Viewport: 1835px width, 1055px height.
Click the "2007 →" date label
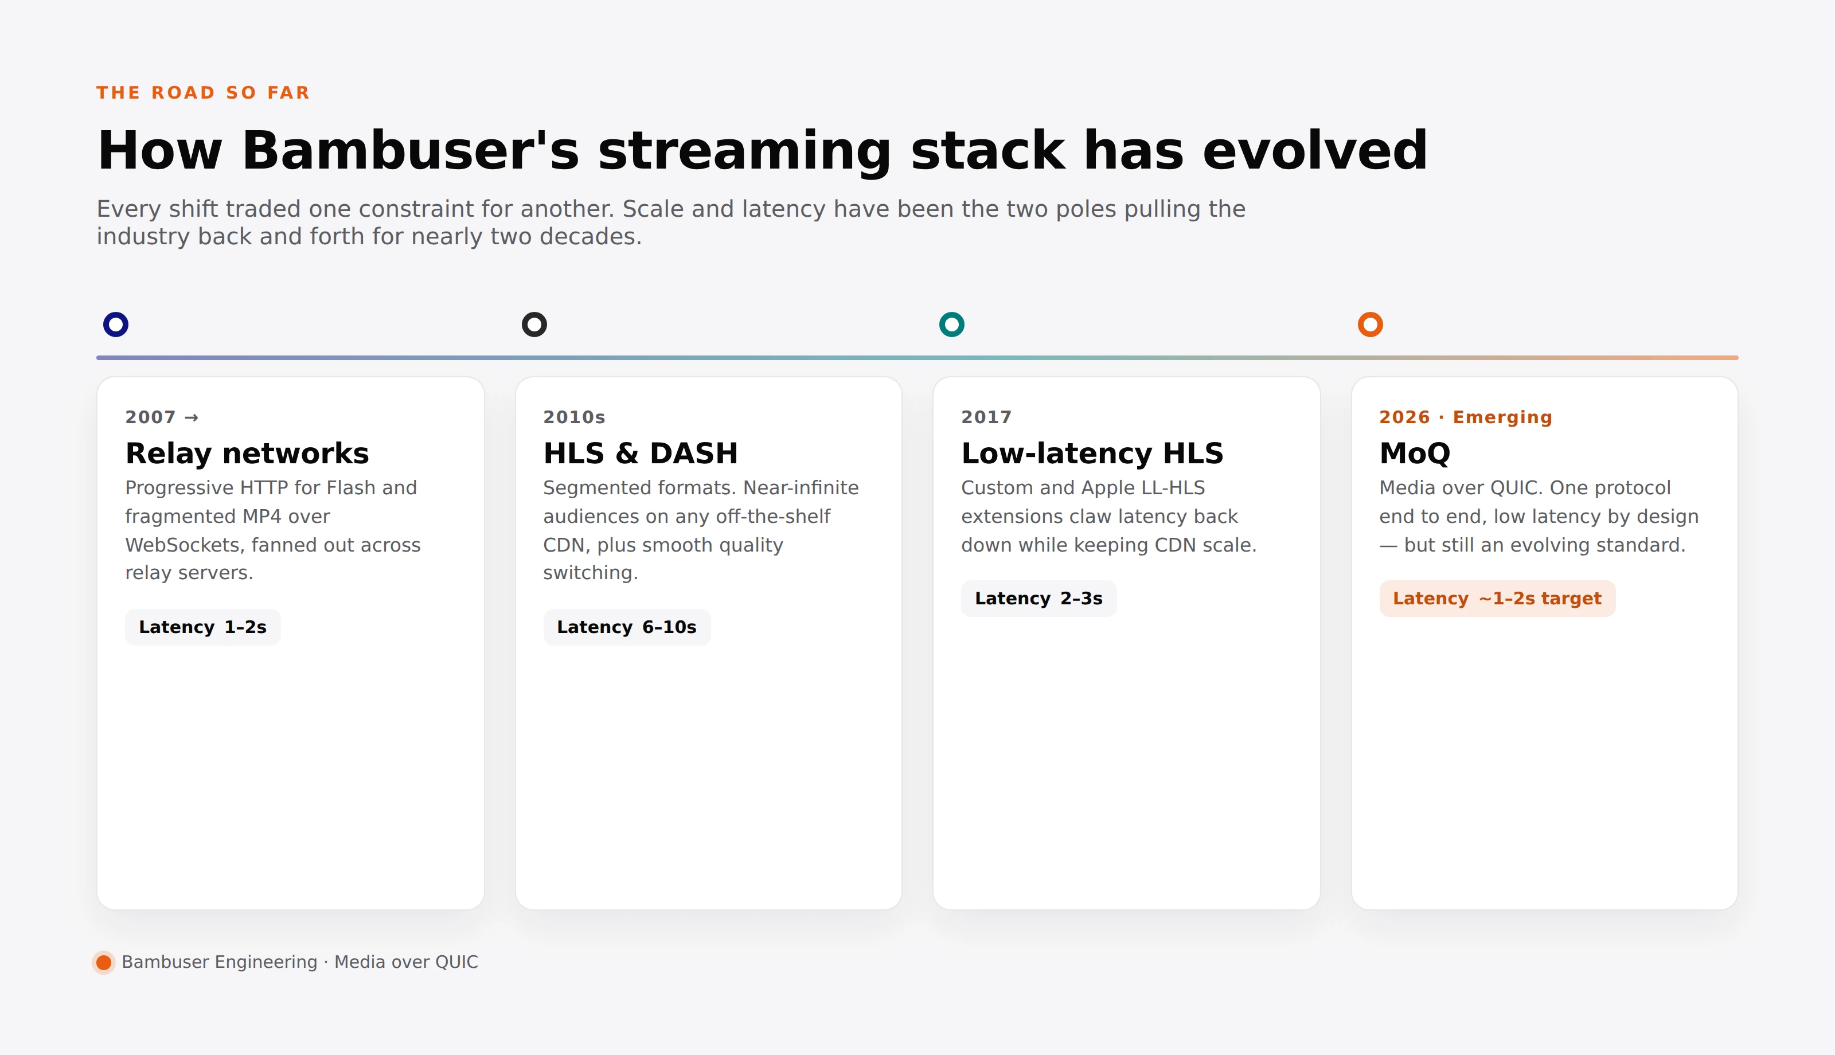(x=162, y=417)
